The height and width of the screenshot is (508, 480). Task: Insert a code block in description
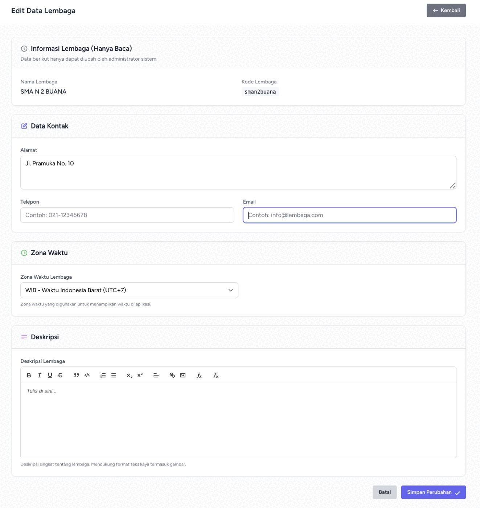coord(87,375)
